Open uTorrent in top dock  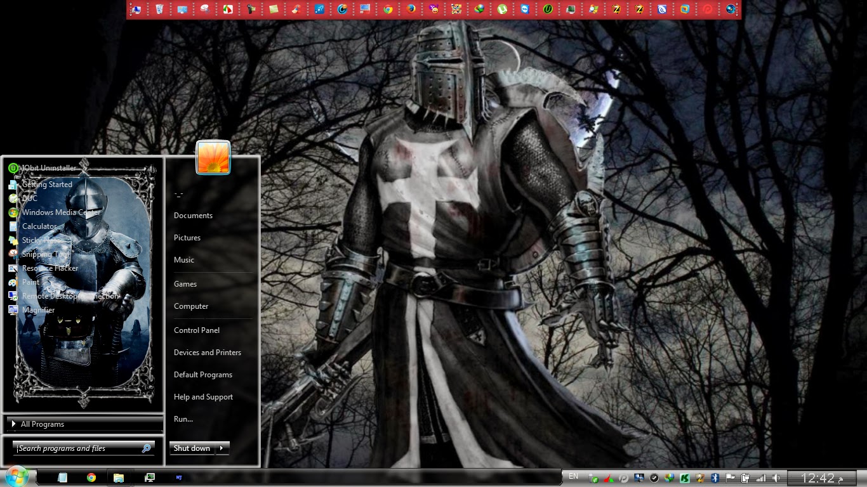(x=502, y=10)
